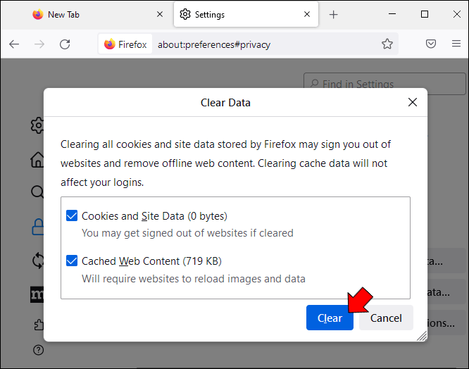Click the Firefox identity icon in address bar
This screenshot has height=369, width=469.
[125, 44]
